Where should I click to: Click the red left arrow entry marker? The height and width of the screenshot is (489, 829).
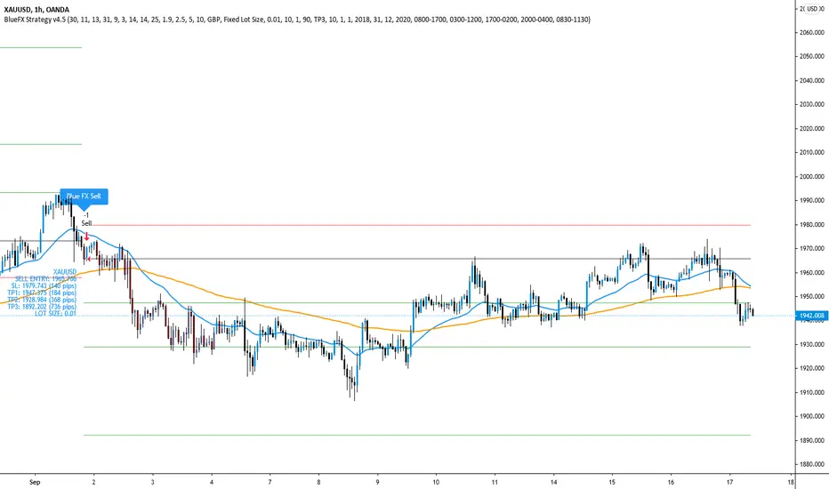[x=89, y=259]
